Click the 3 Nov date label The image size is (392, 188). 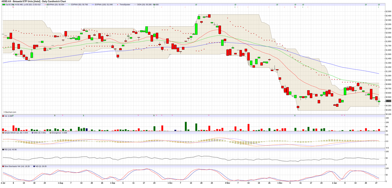(x=227, y=183)
